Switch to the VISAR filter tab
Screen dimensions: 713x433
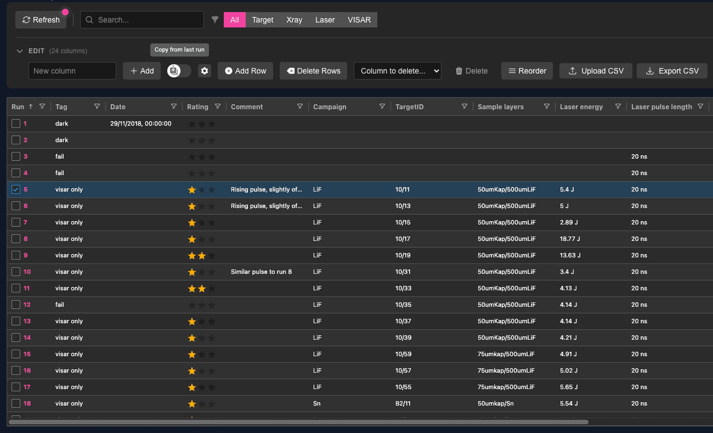pyautogui.click(x=359, y=19)
